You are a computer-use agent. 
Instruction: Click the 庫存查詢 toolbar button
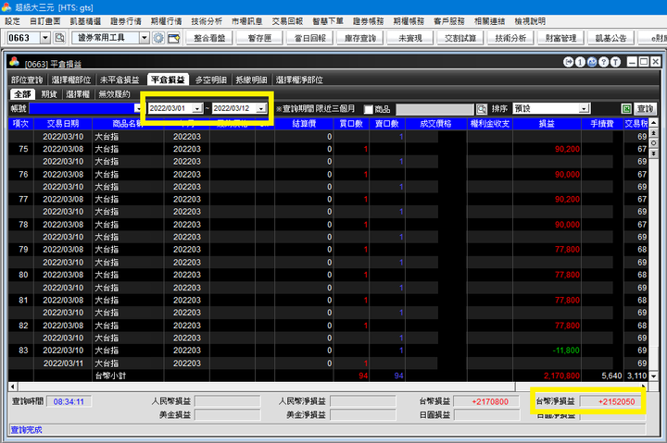[359, 38]
